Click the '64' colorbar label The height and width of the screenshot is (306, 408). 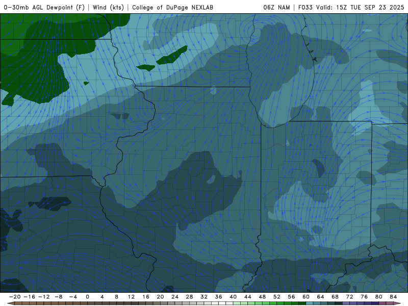[321, 297]
